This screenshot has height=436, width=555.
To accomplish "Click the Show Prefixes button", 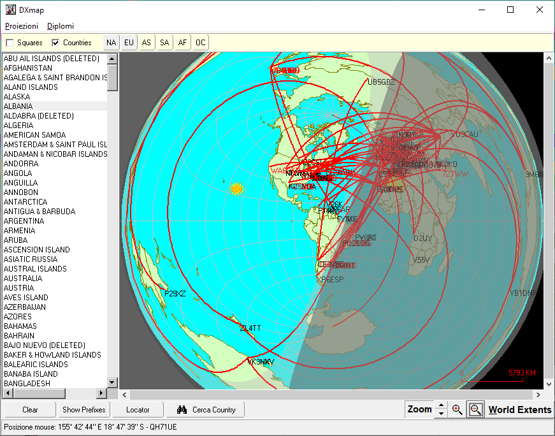I will pos(84,410).
